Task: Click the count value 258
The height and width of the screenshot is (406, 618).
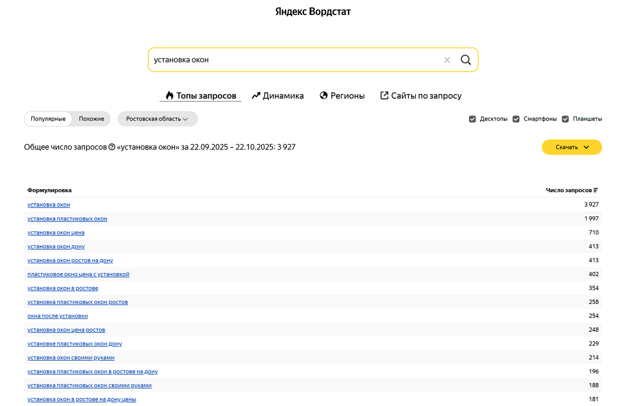Action: tap(593, 302)
